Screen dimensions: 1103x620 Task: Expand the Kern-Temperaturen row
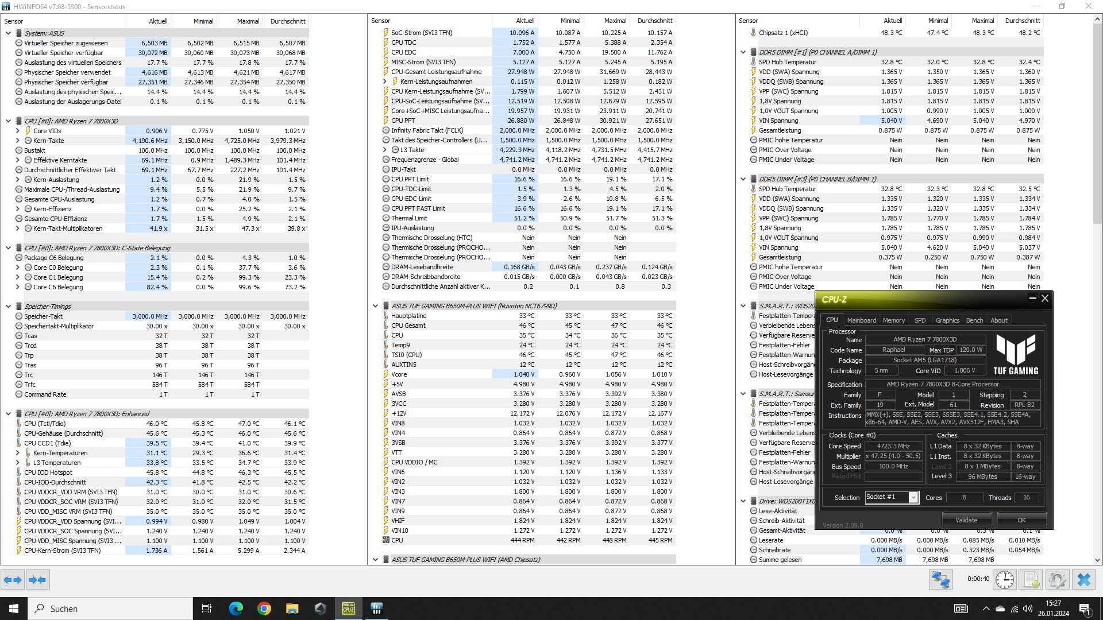click(x=18, y=453)
